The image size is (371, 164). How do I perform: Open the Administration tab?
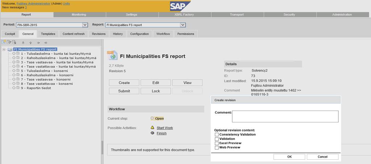(342, 14)
